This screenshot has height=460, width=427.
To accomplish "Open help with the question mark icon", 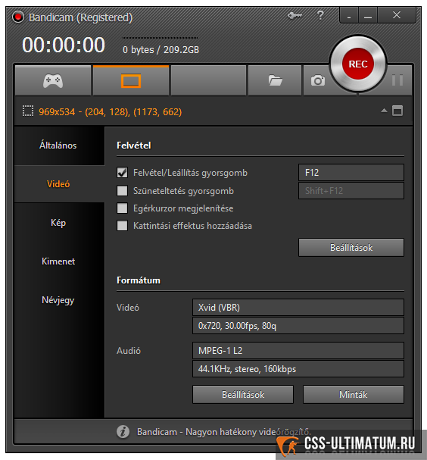I will click(x=320, y=15).
